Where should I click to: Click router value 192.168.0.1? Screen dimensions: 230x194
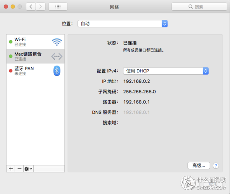(136, 102)
